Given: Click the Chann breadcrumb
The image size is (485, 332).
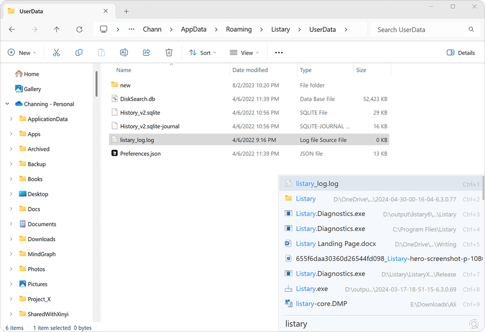Looking at the screenshot, I should point(152,29).
